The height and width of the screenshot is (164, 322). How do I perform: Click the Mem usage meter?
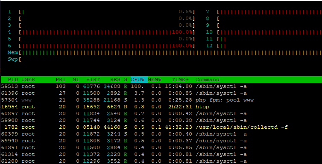170,53
